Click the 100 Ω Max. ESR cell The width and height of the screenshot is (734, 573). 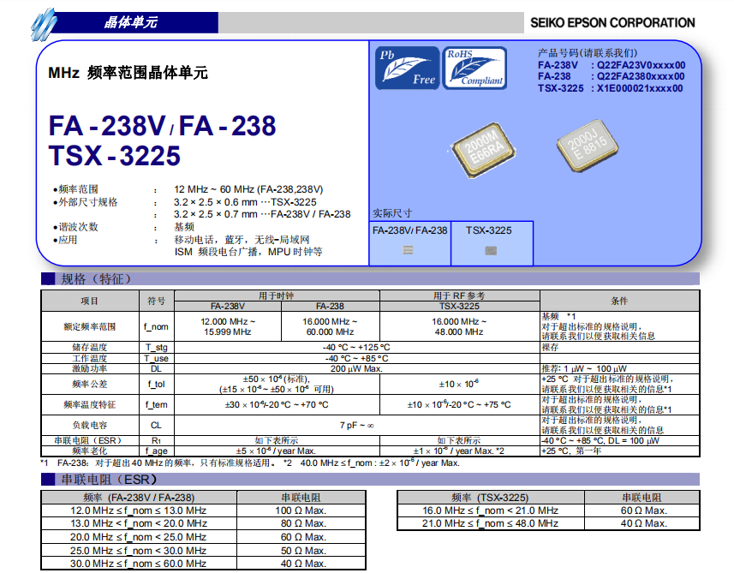(x=303, y=510)
